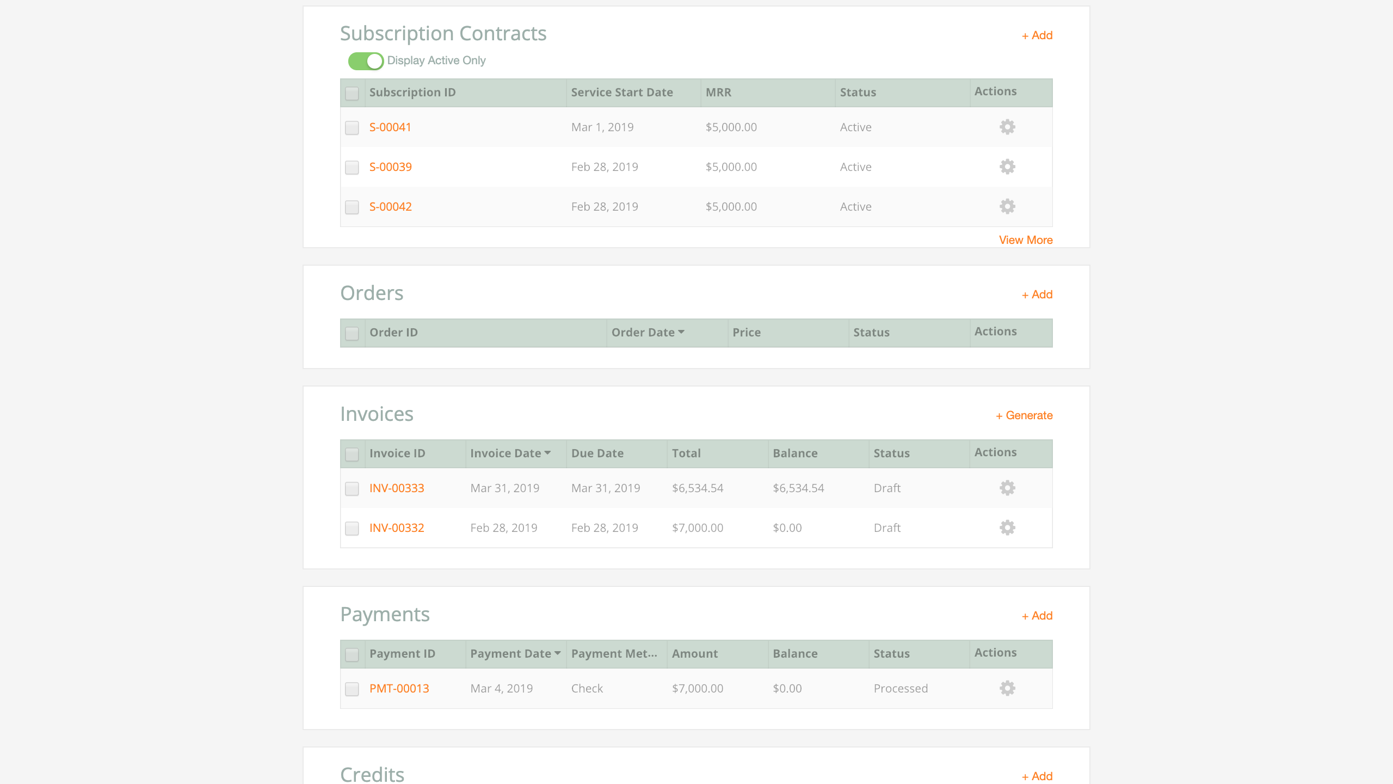Click + Generate in Invoices section
This screenshot has width=1393, height=784.
1024,415
